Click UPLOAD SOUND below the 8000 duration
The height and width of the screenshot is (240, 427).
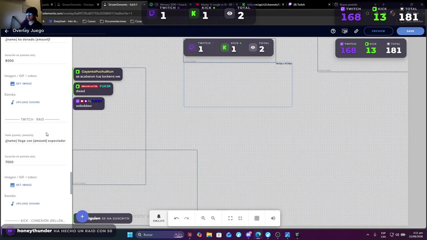(25, 102)
